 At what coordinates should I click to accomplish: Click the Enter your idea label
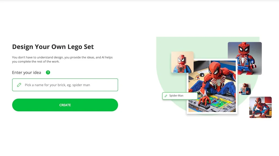tap(26, 72)
